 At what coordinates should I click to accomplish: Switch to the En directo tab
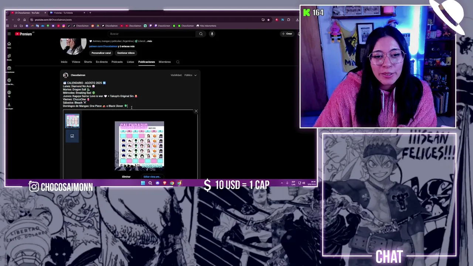102,62
